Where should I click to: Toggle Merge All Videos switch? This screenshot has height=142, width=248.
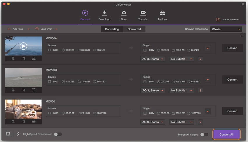click(x=204, y=134)
